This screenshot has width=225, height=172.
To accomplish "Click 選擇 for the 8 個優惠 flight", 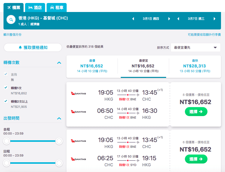I will click(x=196, y=112).
